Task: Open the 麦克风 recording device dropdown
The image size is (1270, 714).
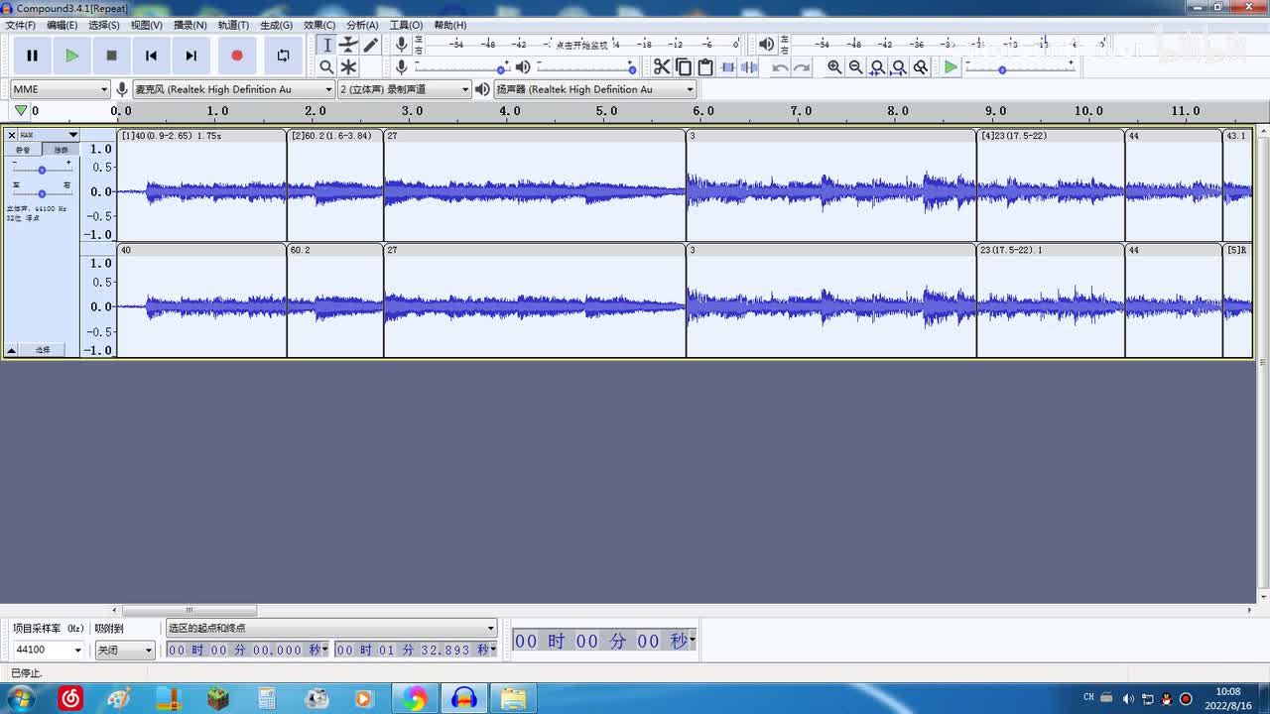Action: (x=233, y=89)
